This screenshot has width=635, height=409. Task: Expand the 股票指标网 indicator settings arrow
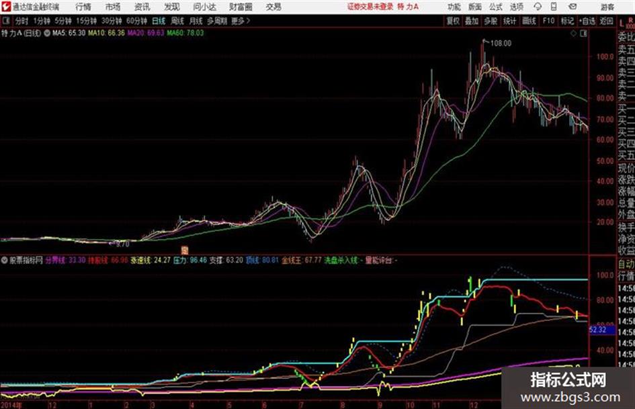tap(5, 261)
